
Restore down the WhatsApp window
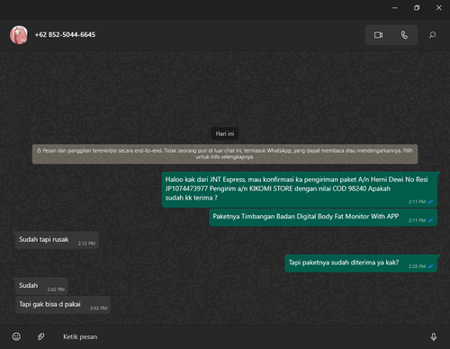click(x=417, y=8)
